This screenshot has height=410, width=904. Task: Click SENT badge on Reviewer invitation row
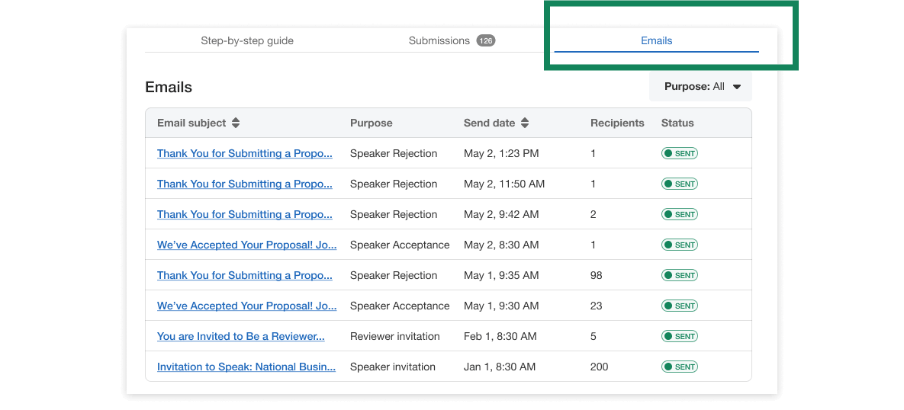coord(679,336)
